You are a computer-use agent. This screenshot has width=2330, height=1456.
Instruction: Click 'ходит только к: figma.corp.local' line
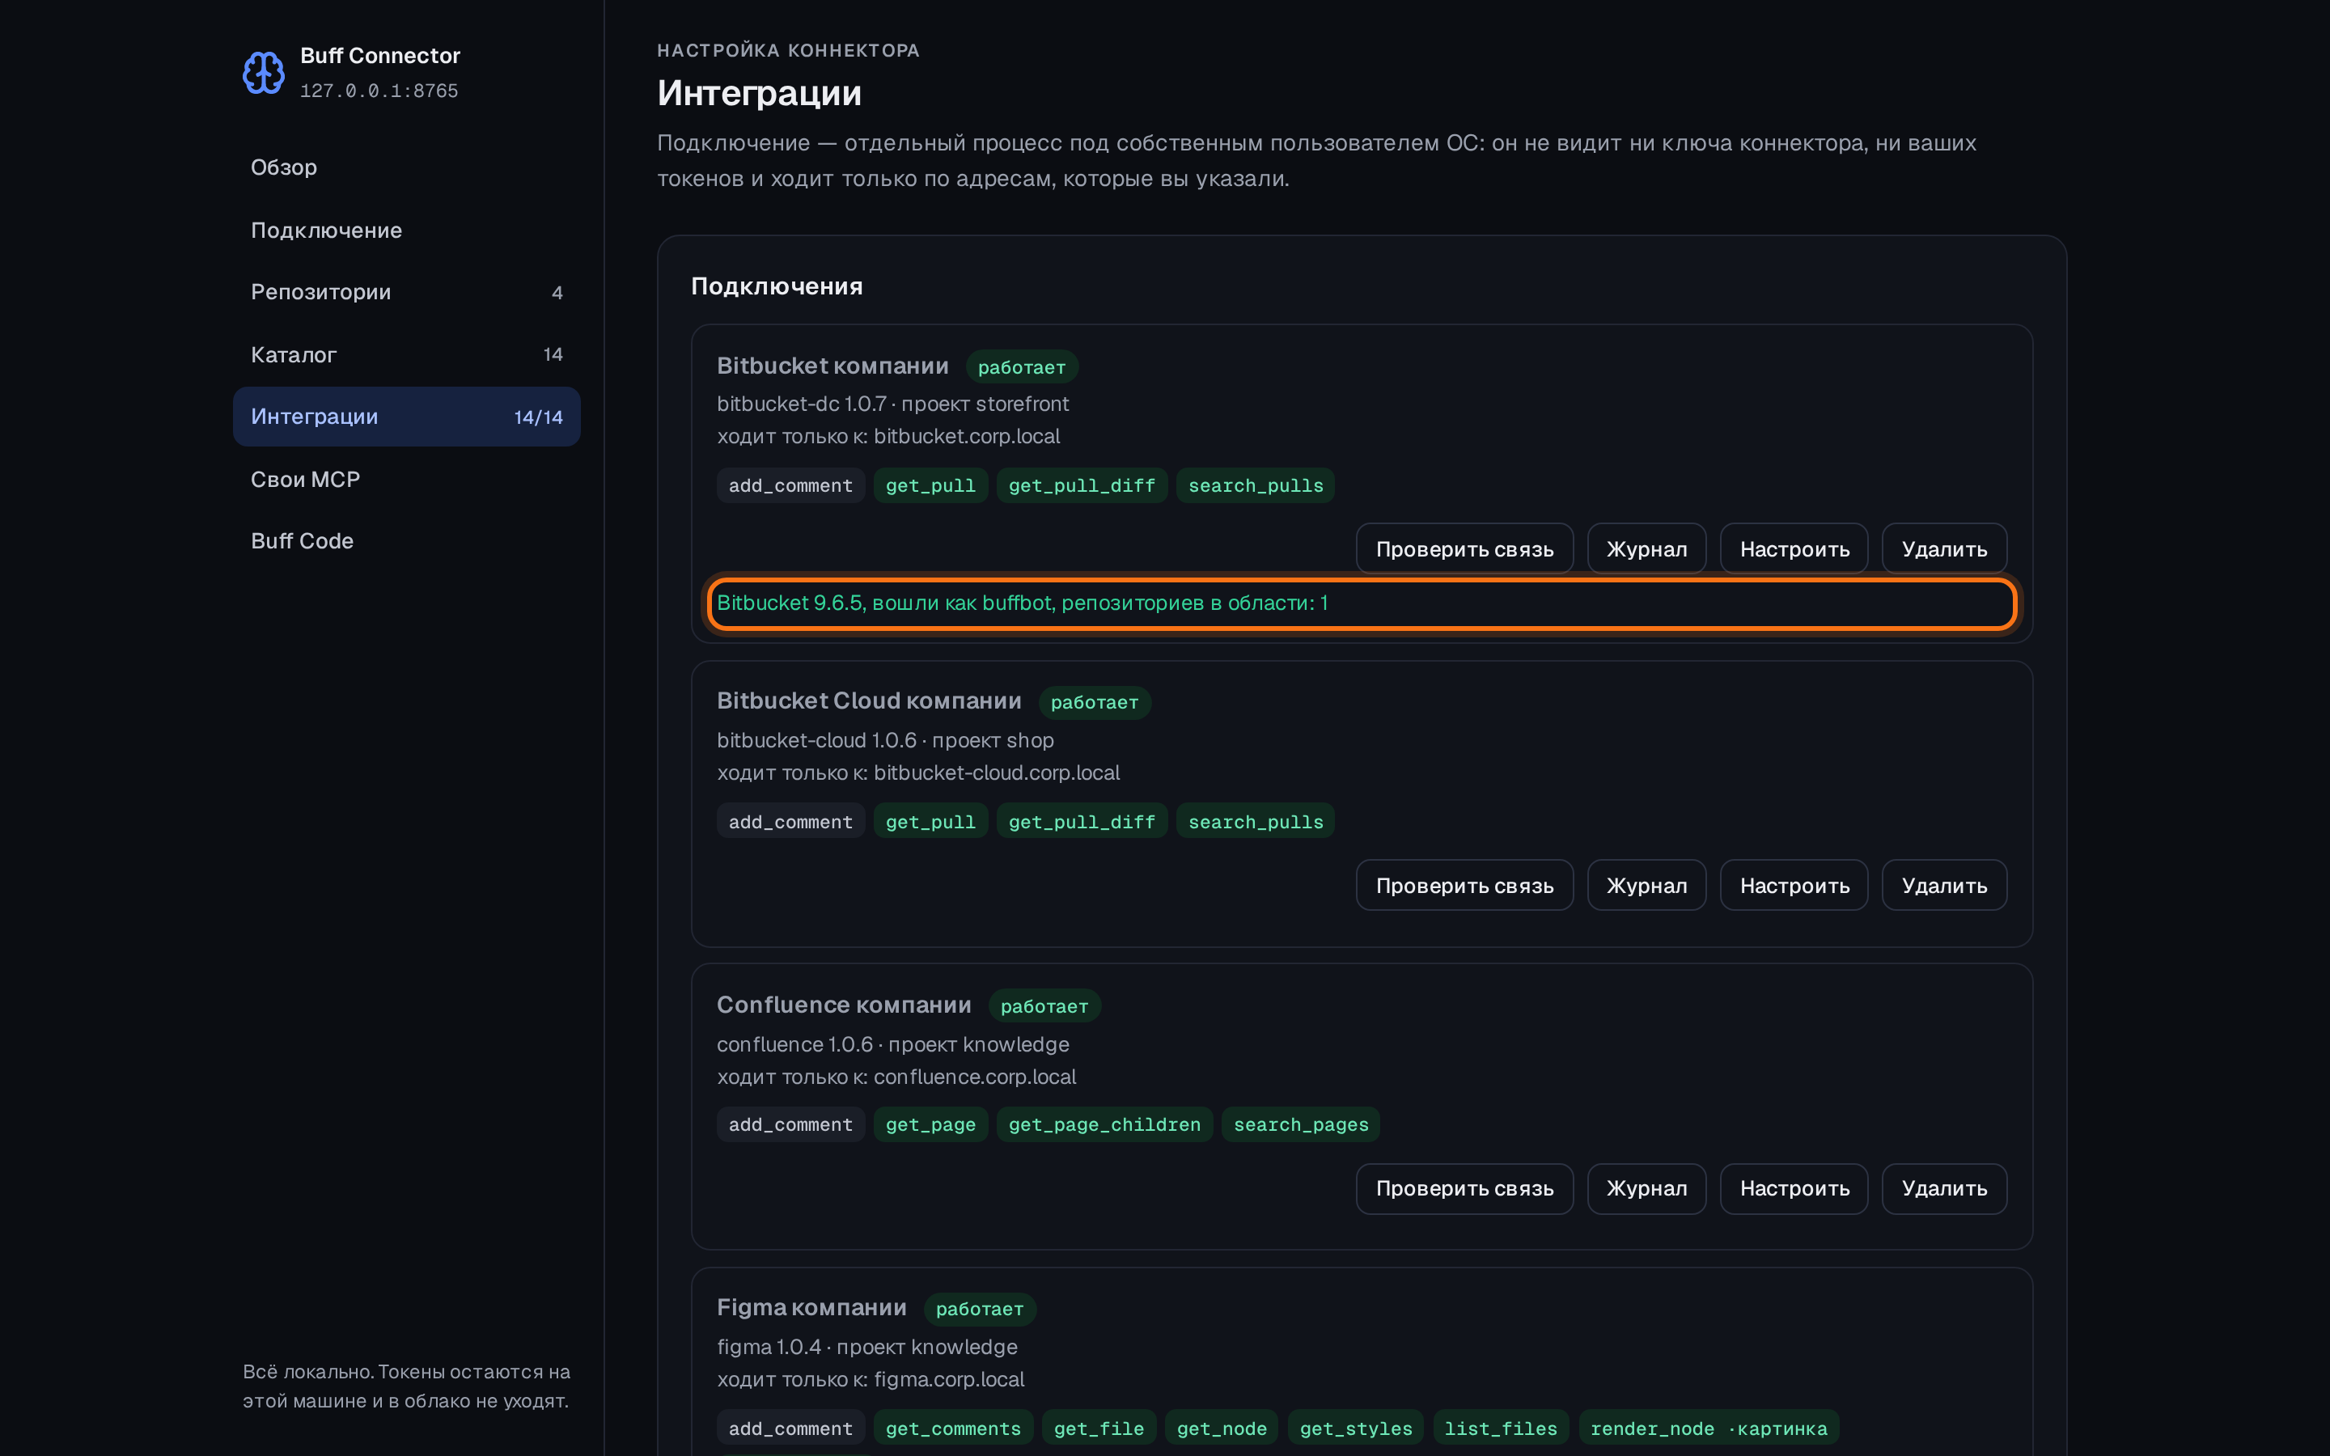pyautogui.click(x=870, y=1379)
